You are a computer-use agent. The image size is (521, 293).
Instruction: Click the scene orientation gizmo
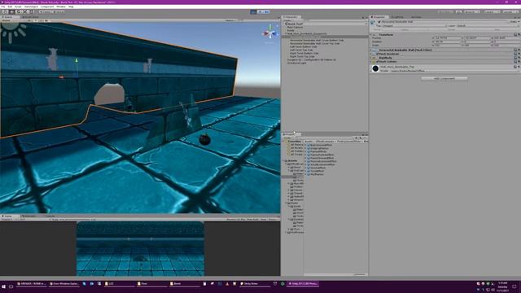(270, 33)
